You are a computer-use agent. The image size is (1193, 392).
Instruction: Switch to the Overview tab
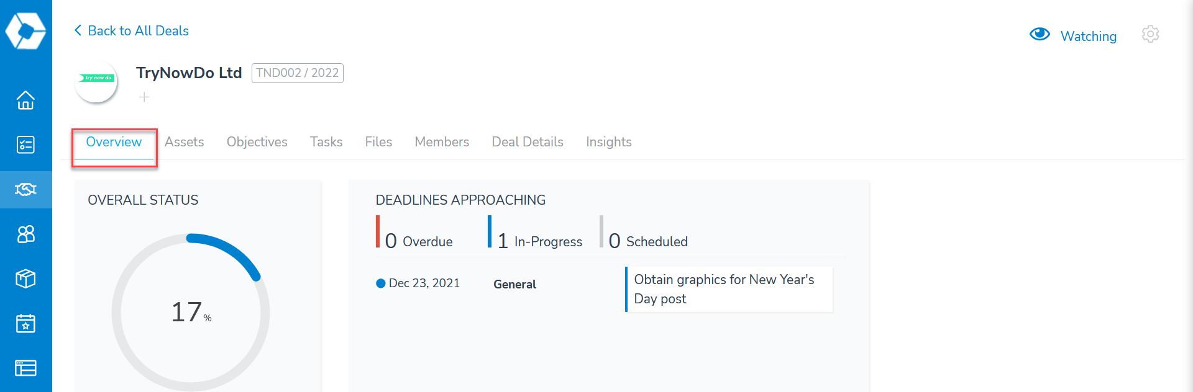pyautogui.click(x=114, y=142)
